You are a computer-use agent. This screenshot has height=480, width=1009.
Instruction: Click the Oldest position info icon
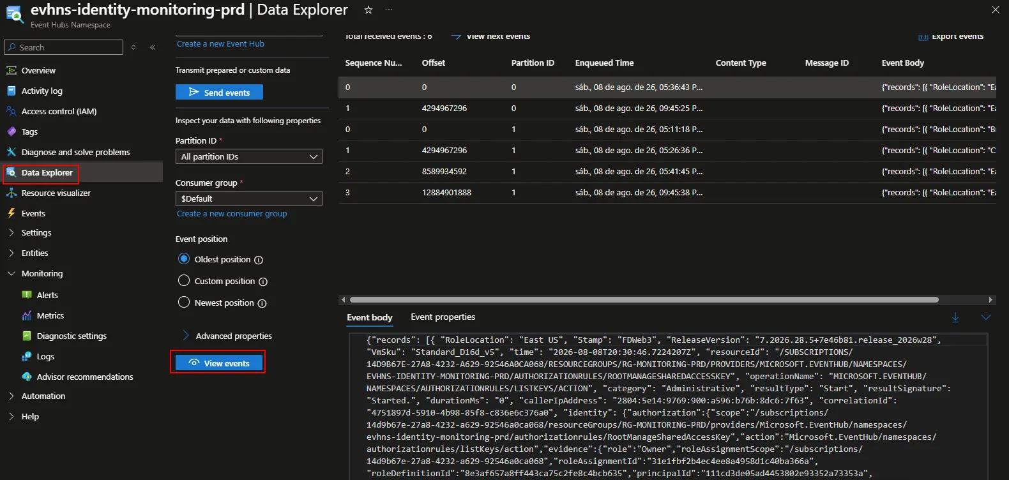(x=259, y=260)
